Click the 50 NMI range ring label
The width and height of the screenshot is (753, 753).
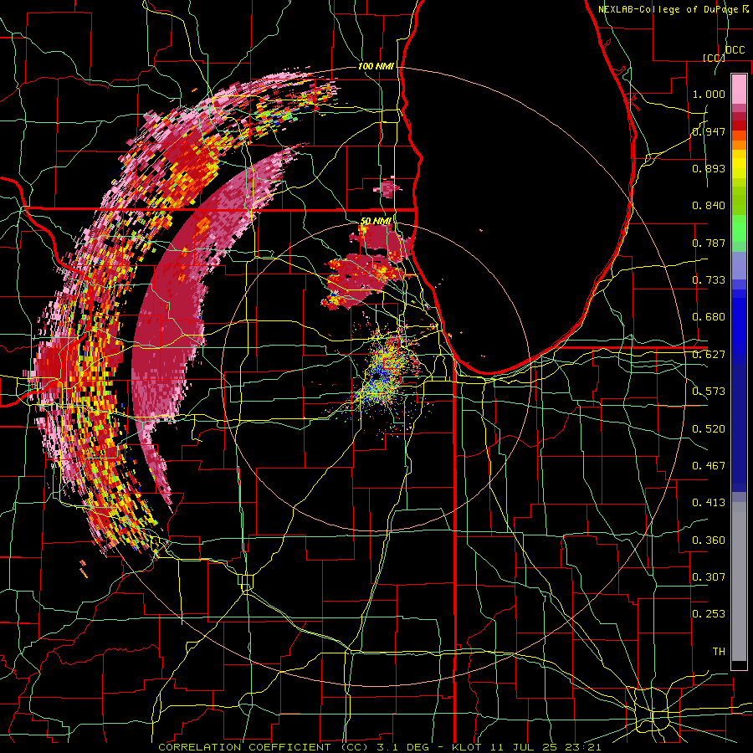[x=376, y=222]
